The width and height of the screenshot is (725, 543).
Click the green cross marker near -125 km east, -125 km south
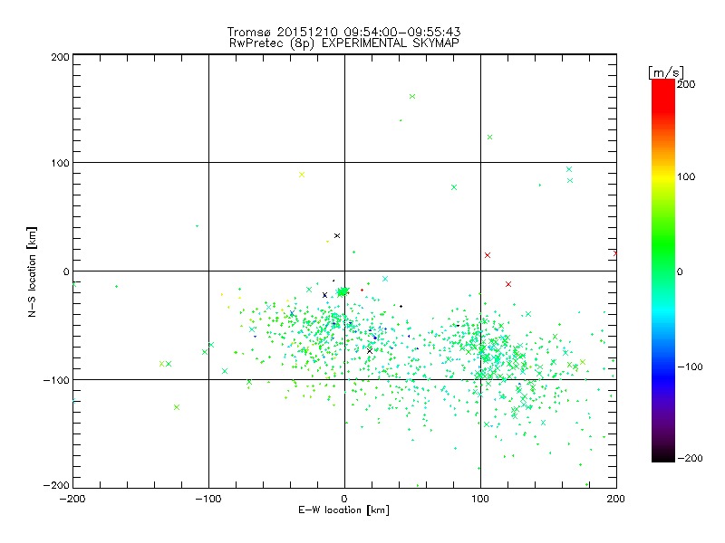177,407
